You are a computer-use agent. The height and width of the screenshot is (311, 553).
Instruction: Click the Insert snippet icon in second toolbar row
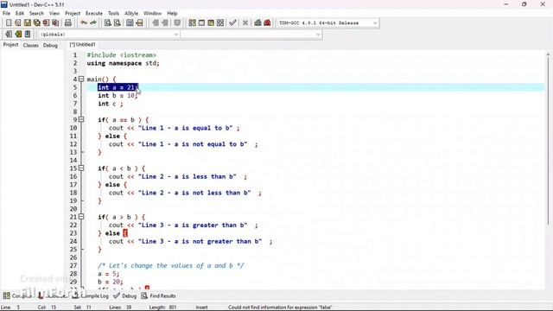point(9,35)
